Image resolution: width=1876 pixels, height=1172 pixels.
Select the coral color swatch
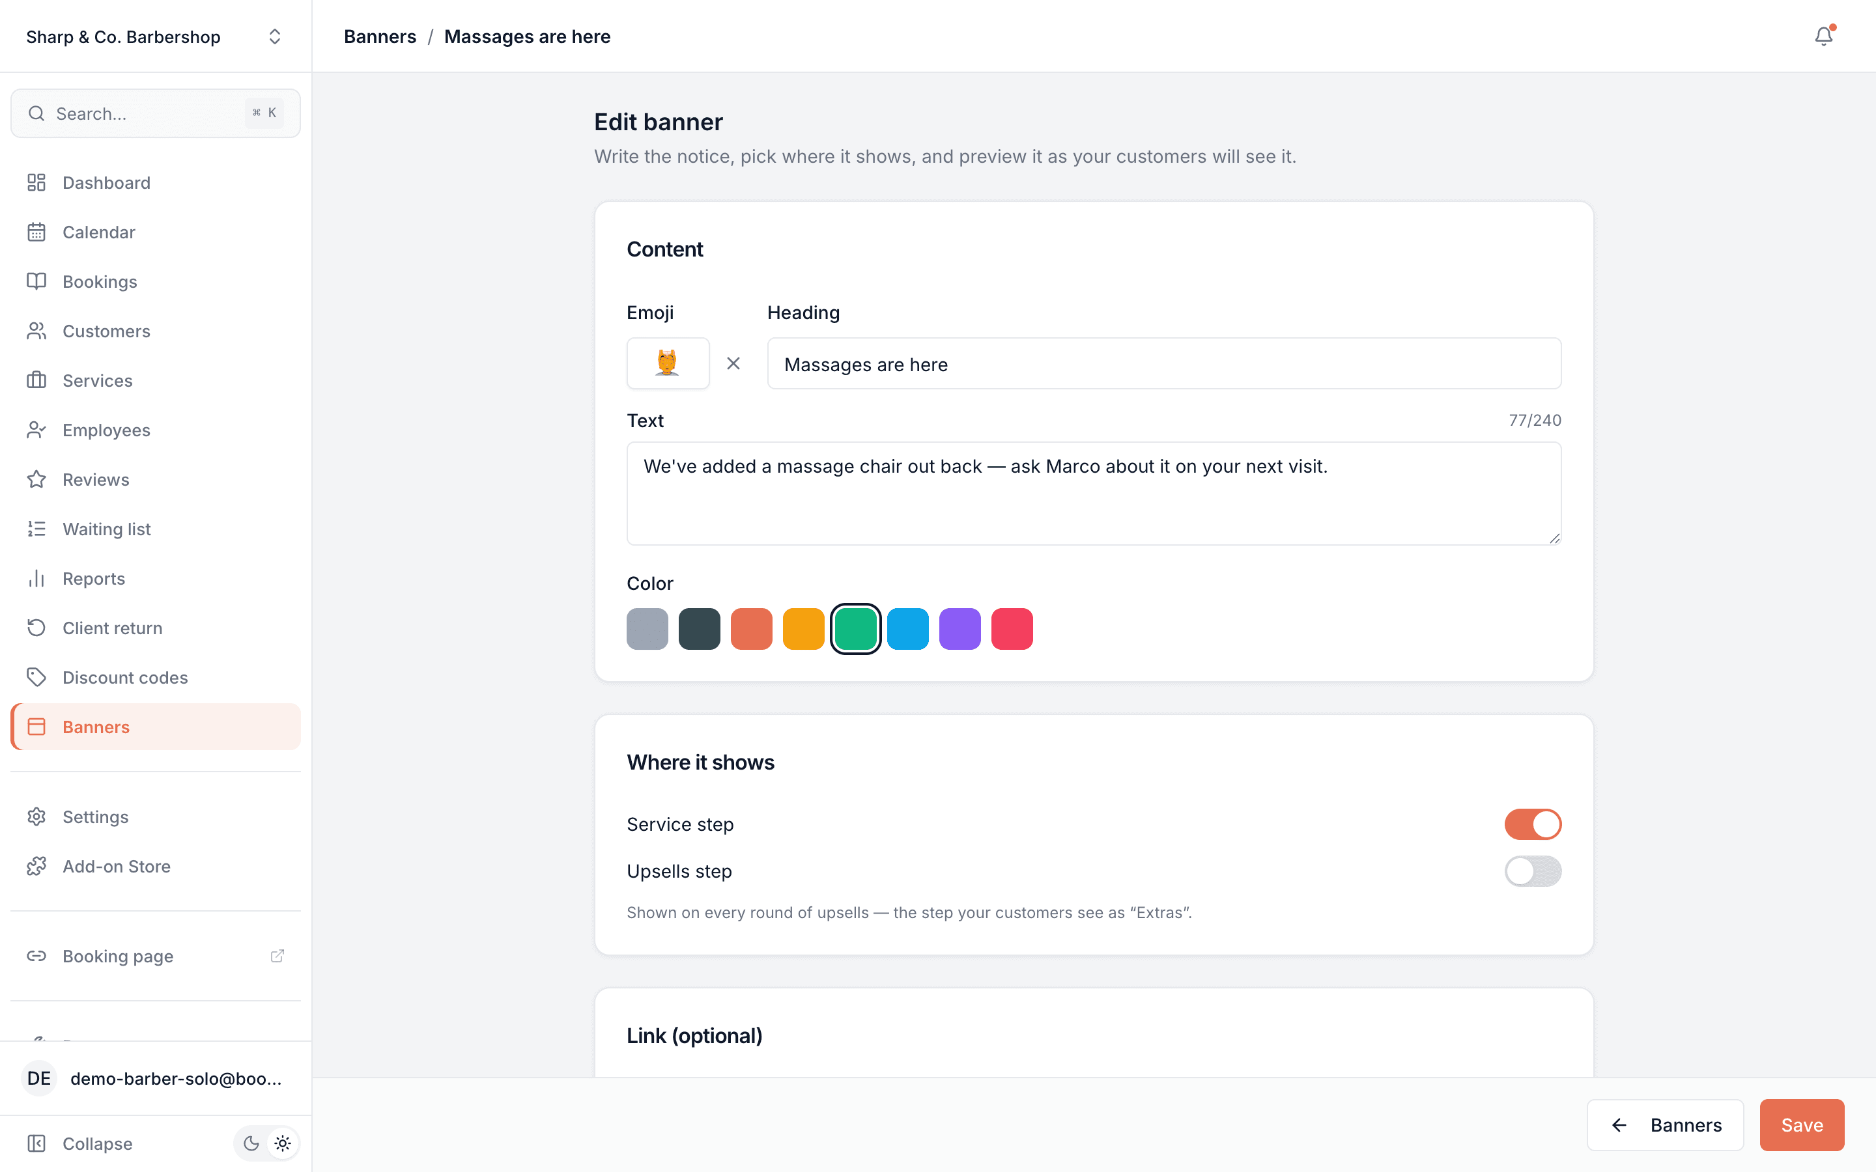[x=751, y=628]
